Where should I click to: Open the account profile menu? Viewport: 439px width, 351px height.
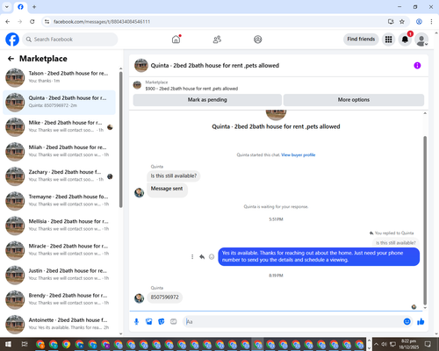coord(421,39)
